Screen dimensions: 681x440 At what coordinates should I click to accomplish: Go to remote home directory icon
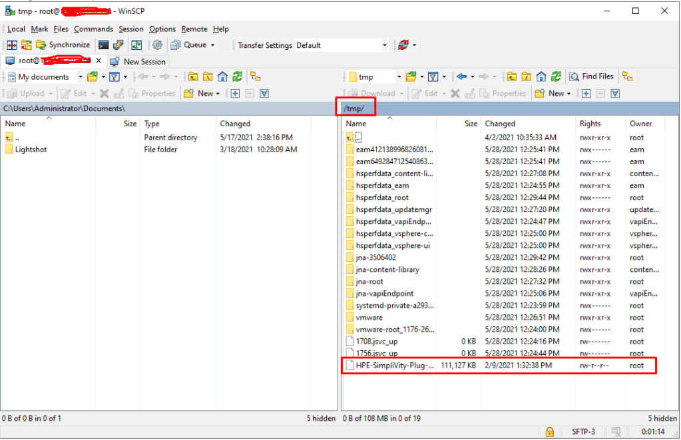[541, 76]
